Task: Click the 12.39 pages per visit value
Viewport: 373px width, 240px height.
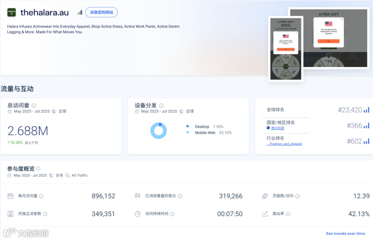Action: [x=361, y=196]
